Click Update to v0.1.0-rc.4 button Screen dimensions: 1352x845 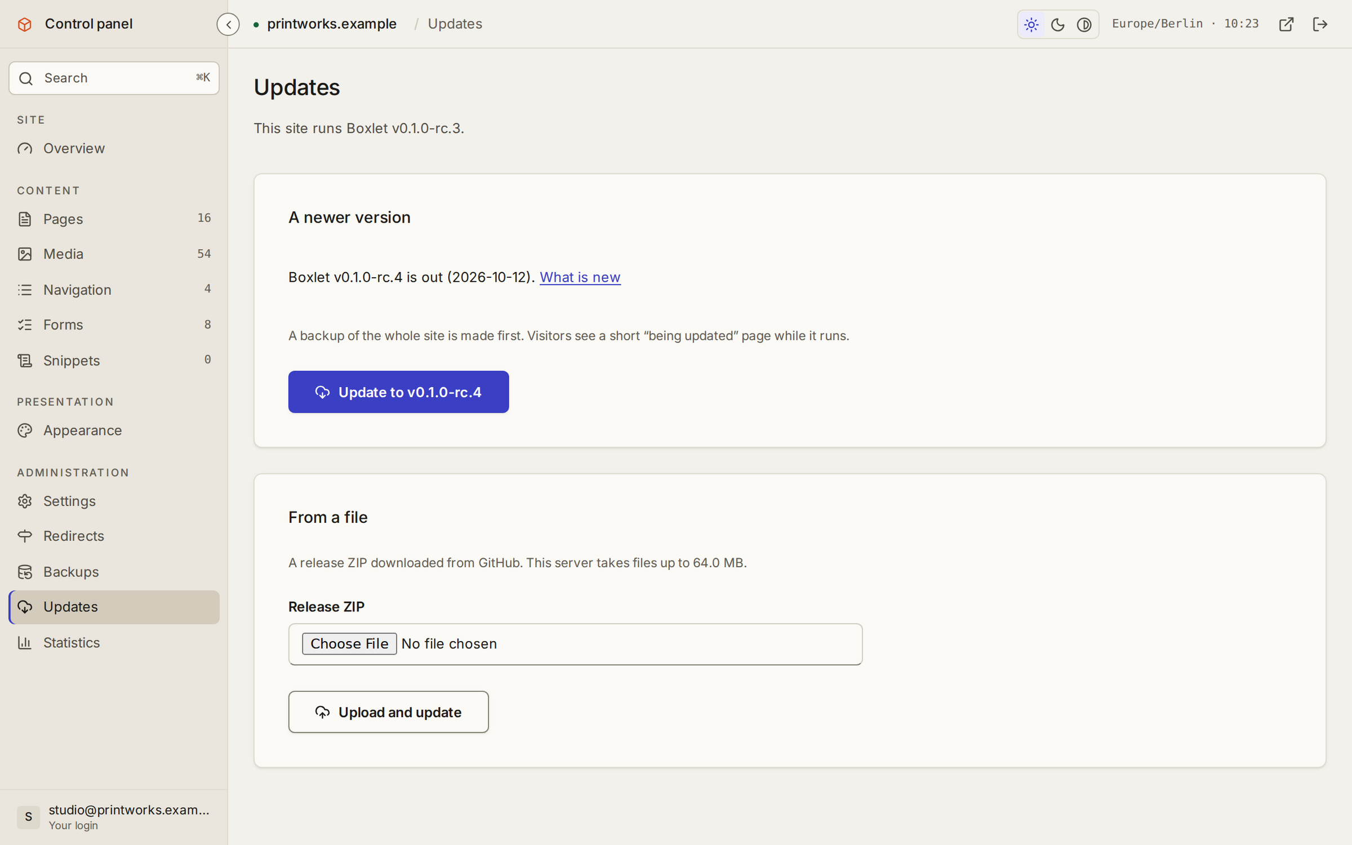tap(398, 392)
